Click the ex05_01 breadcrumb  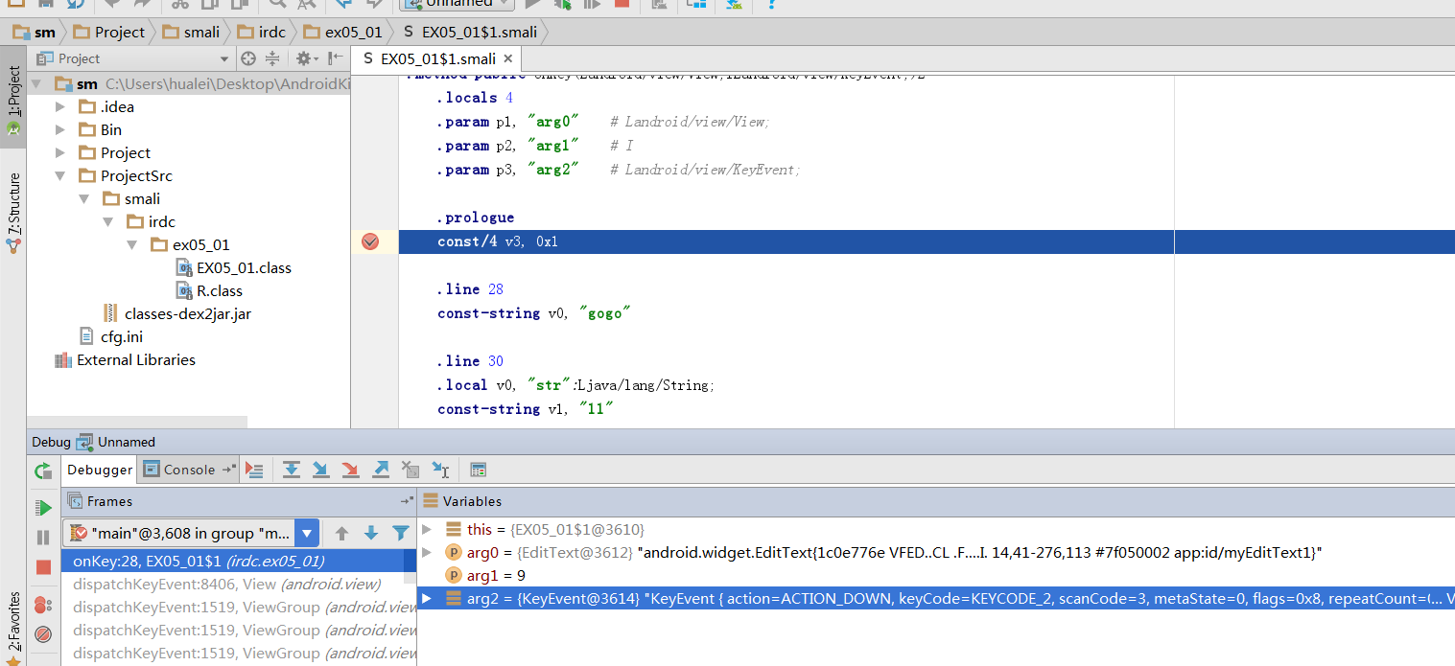[x=343, y=32]
